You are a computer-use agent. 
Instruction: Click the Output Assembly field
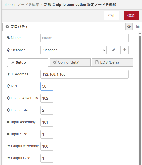pyautogui.click(x=47, y=146)
